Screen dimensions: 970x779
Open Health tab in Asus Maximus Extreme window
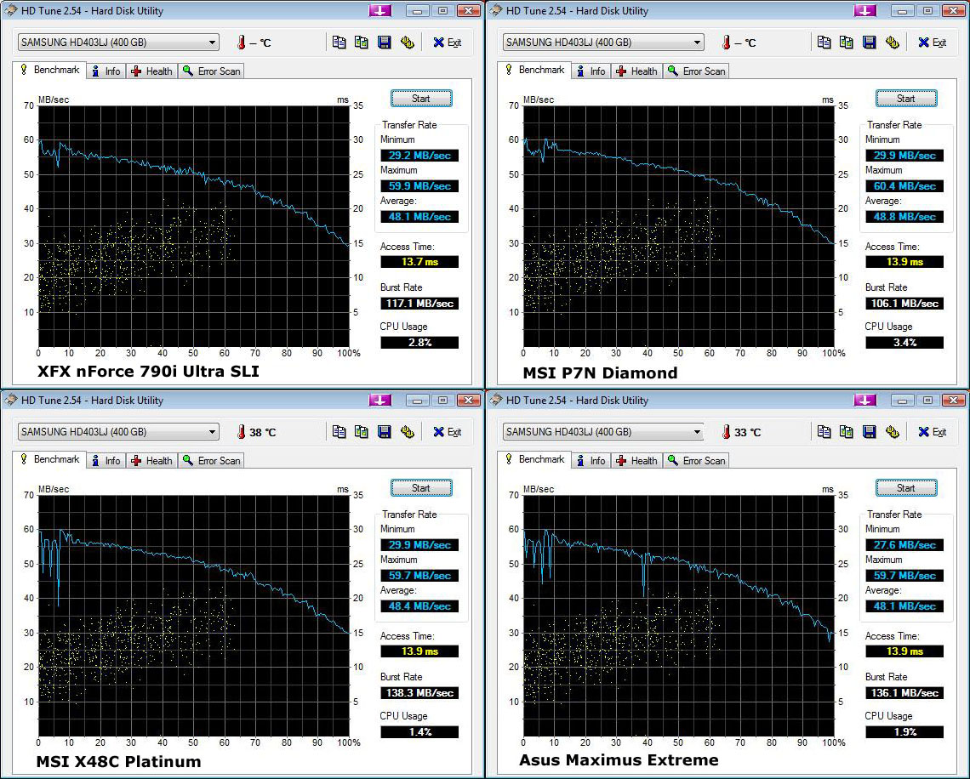637,461
